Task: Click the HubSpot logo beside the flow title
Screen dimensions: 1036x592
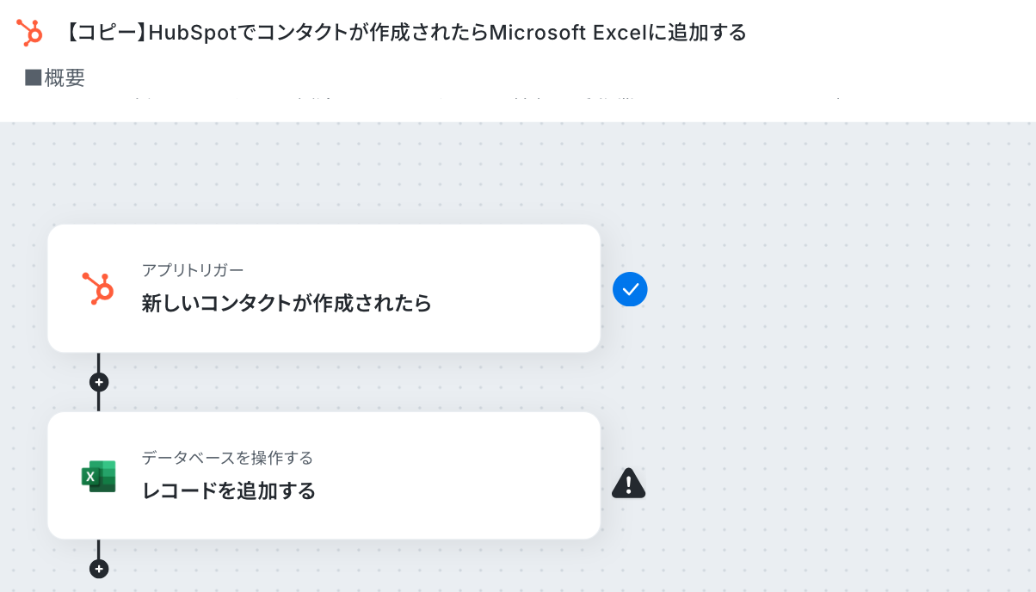Action: 29,33
